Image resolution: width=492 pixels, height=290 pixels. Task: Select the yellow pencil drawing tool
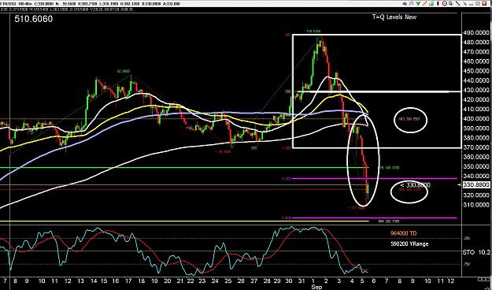[x=424, y=4]
